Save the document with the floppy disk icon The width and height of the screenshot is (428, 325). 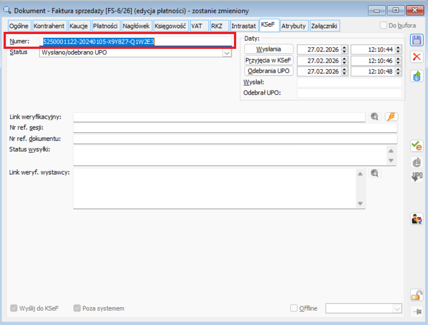(416, 40)
